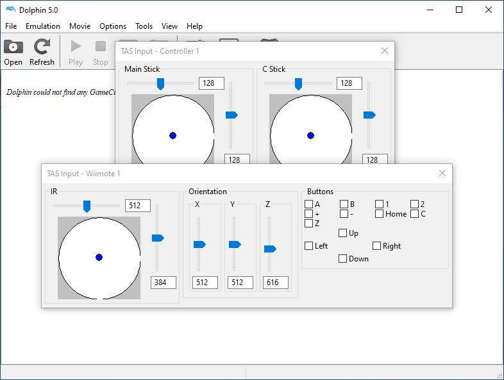Click the Dolphin logo in the title bar

11,10
